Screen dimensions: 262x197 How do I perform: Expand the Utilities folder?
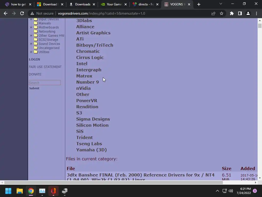pyautogui.click(x=31, y=52)
